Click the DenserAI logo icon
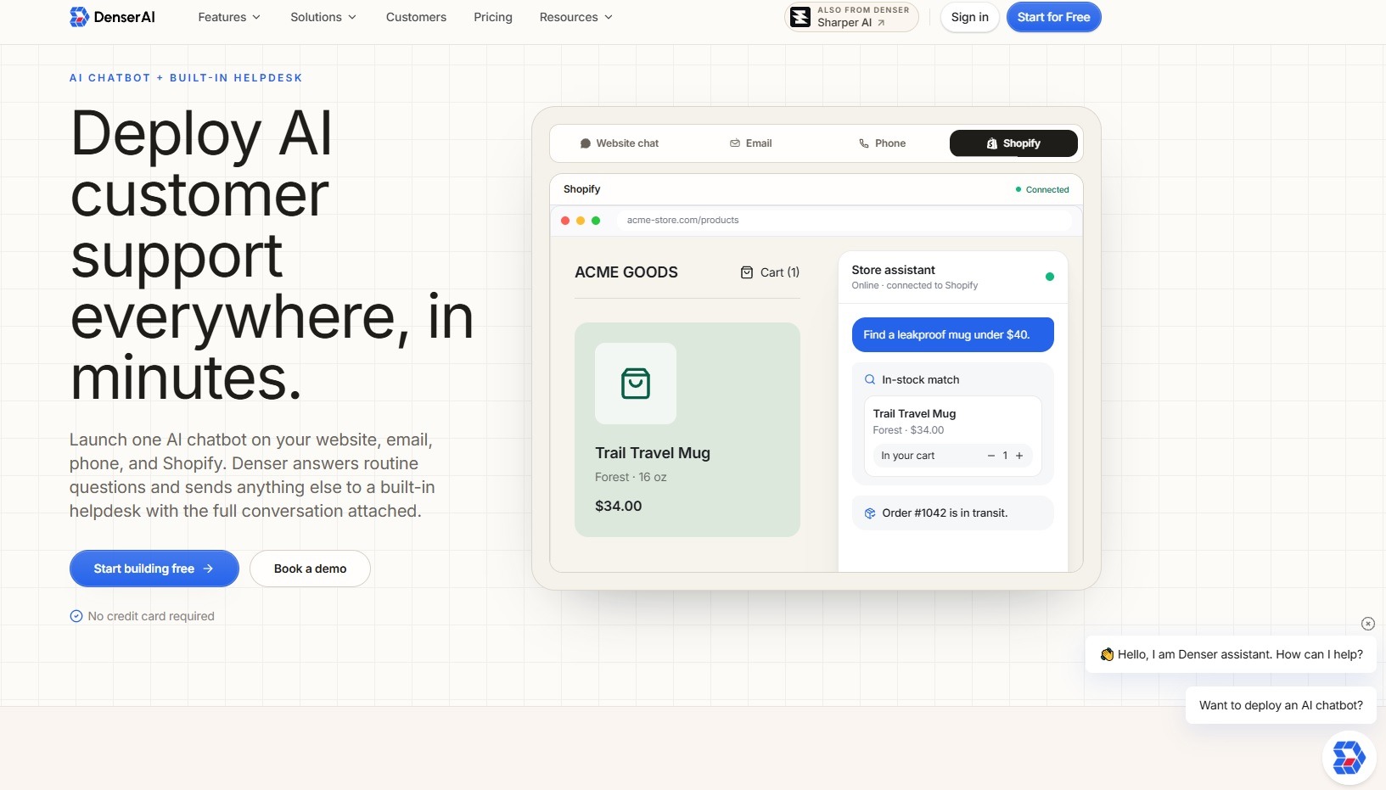The image size is (1386, 790). (79, 17)
